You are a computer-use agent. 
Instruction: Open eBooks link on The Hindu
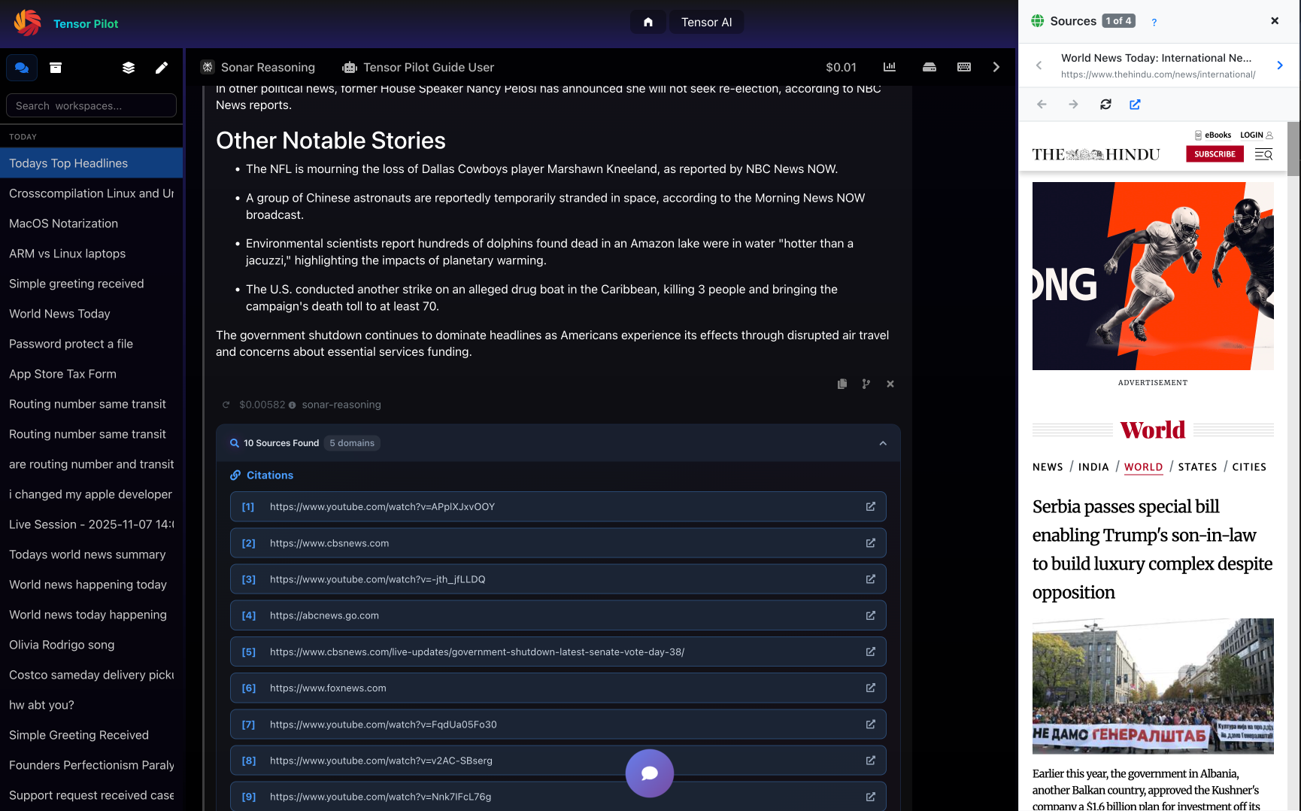point(1213,135)
